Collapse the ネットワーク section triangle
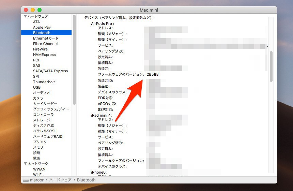 point(26,163)
